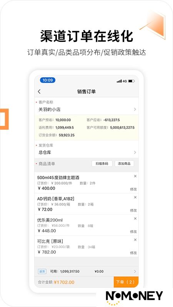Edit 500ml45度劲牌主题酒 via 修改
Image resolution: width=173 pixels, height=307 pixels.
tap(133, 189)
